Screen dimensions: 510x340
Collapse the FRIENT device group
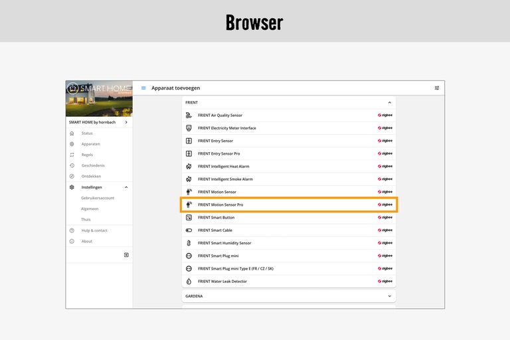coord(389,102)
